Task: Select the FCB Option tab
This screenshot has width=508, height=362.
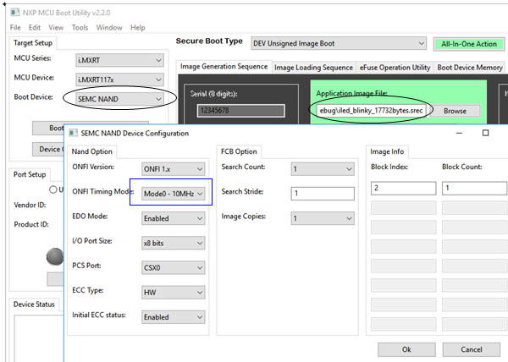Action: click(239, 151)
